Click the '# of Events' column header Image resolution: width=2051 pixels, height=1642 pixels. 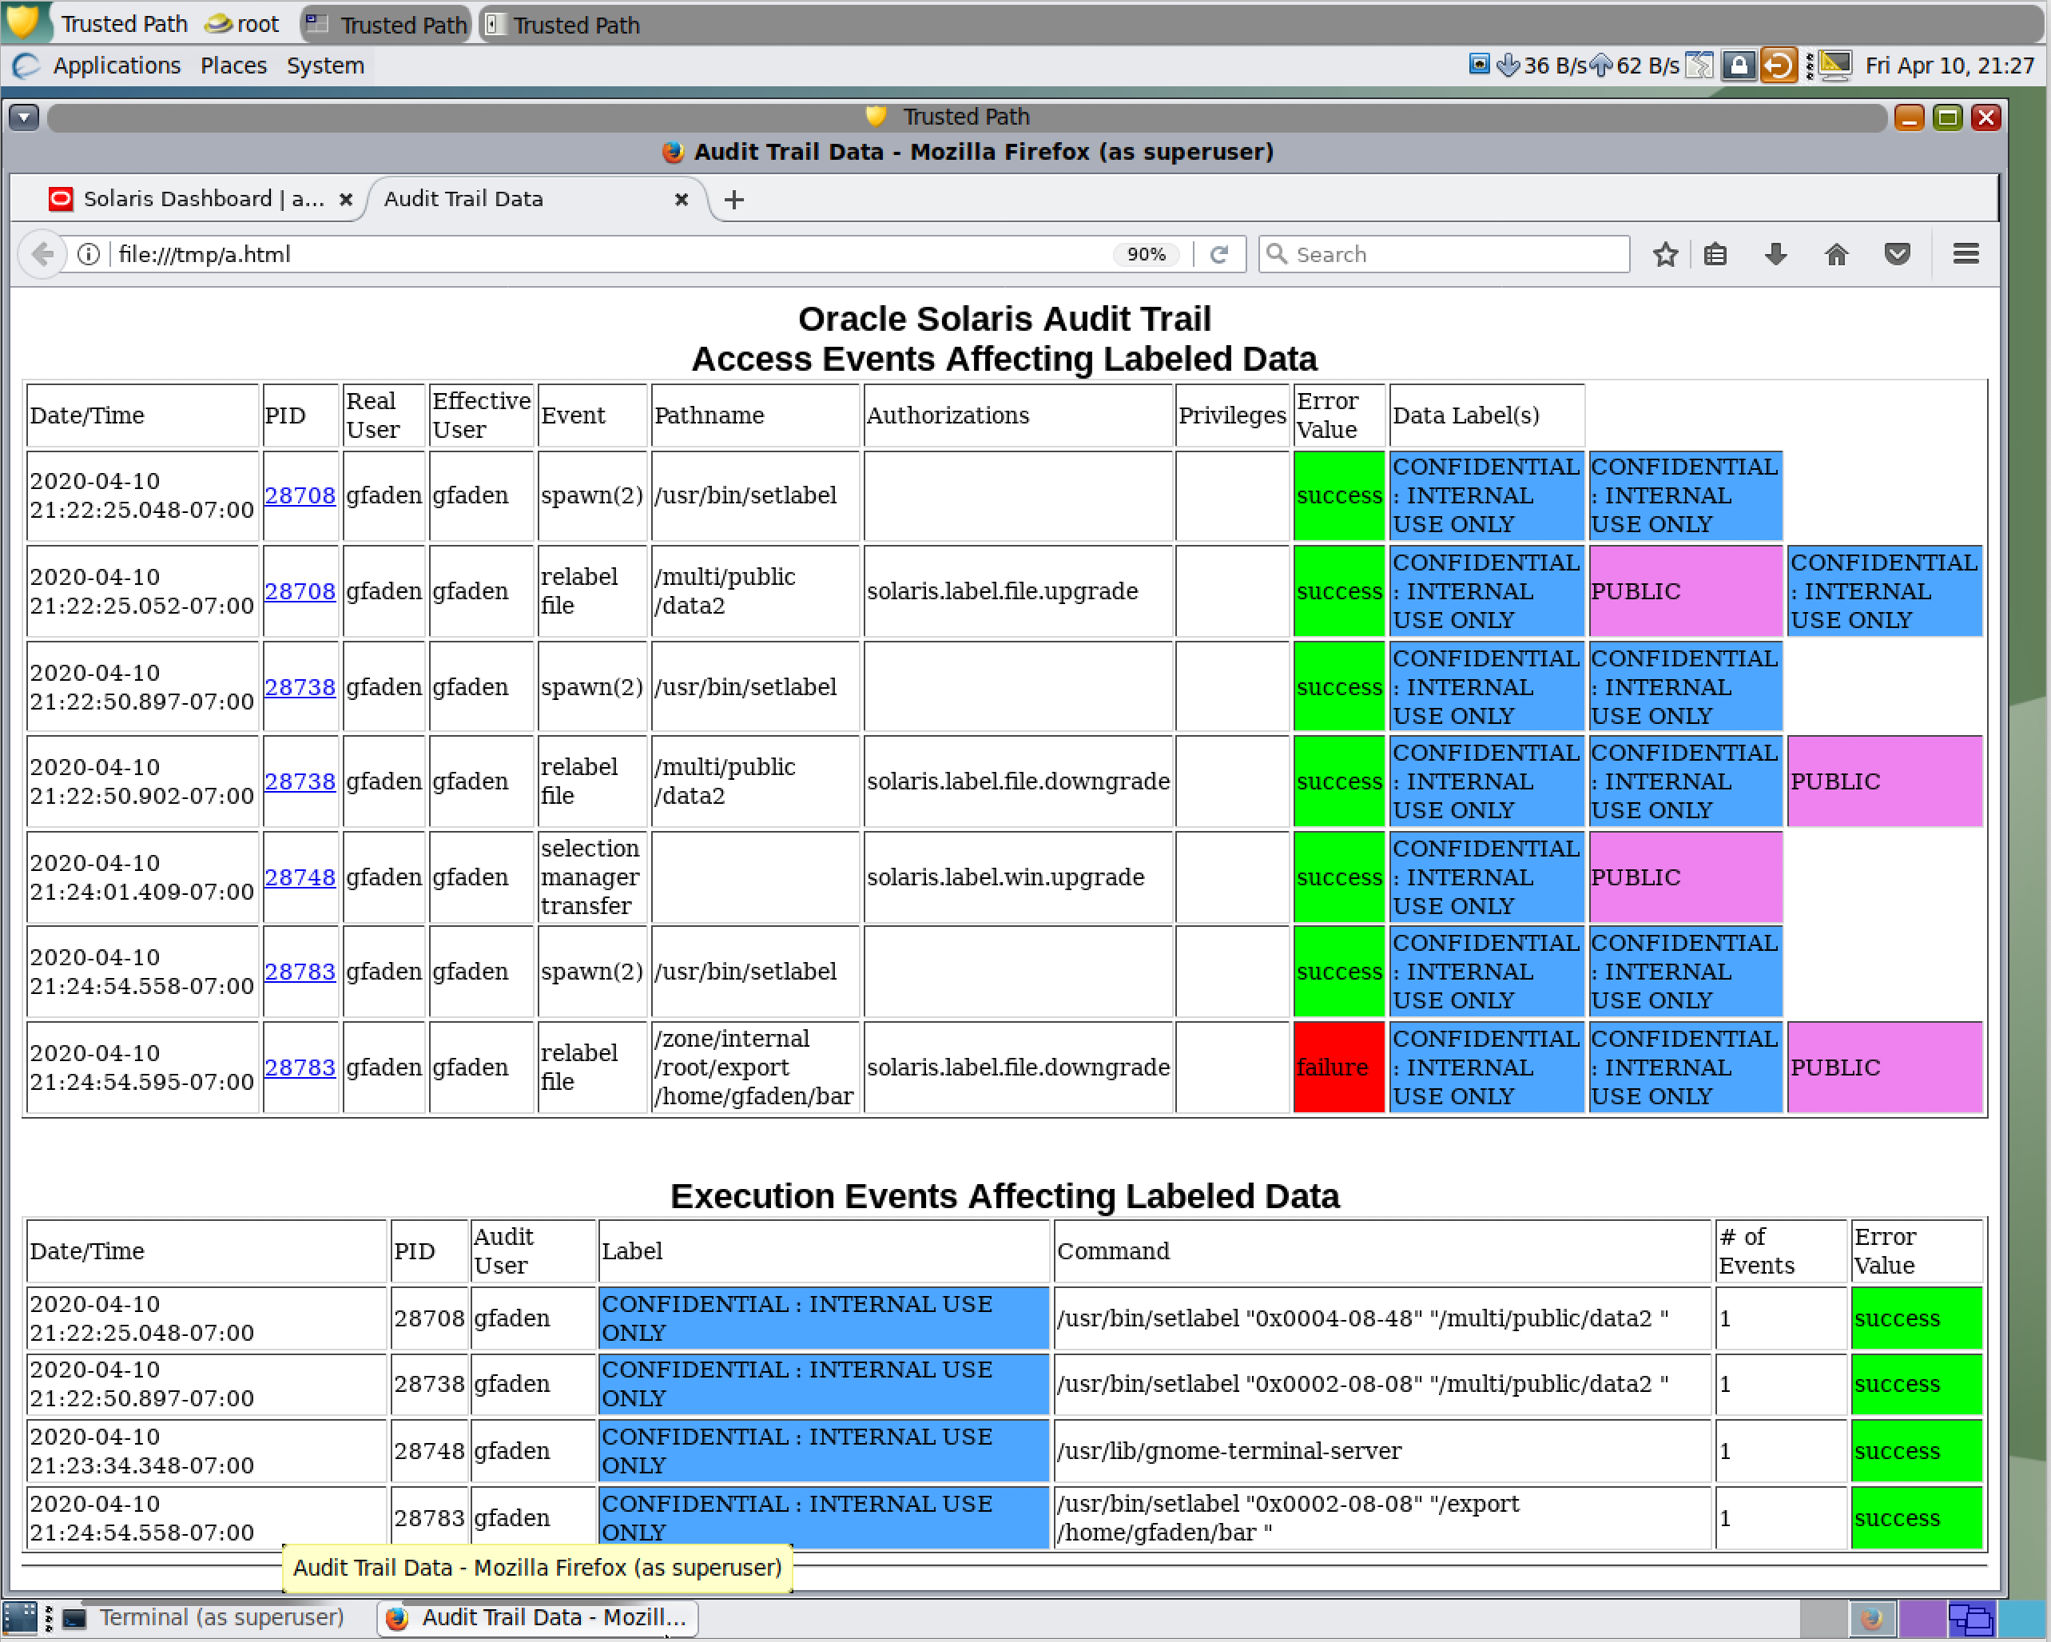coord(1781,1250)
